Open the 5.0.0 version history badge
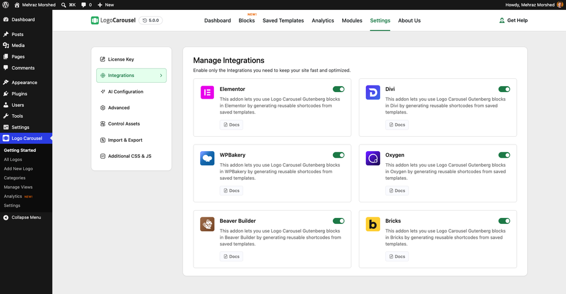This screenshot has height=294, width=566. tap(150, 20)
